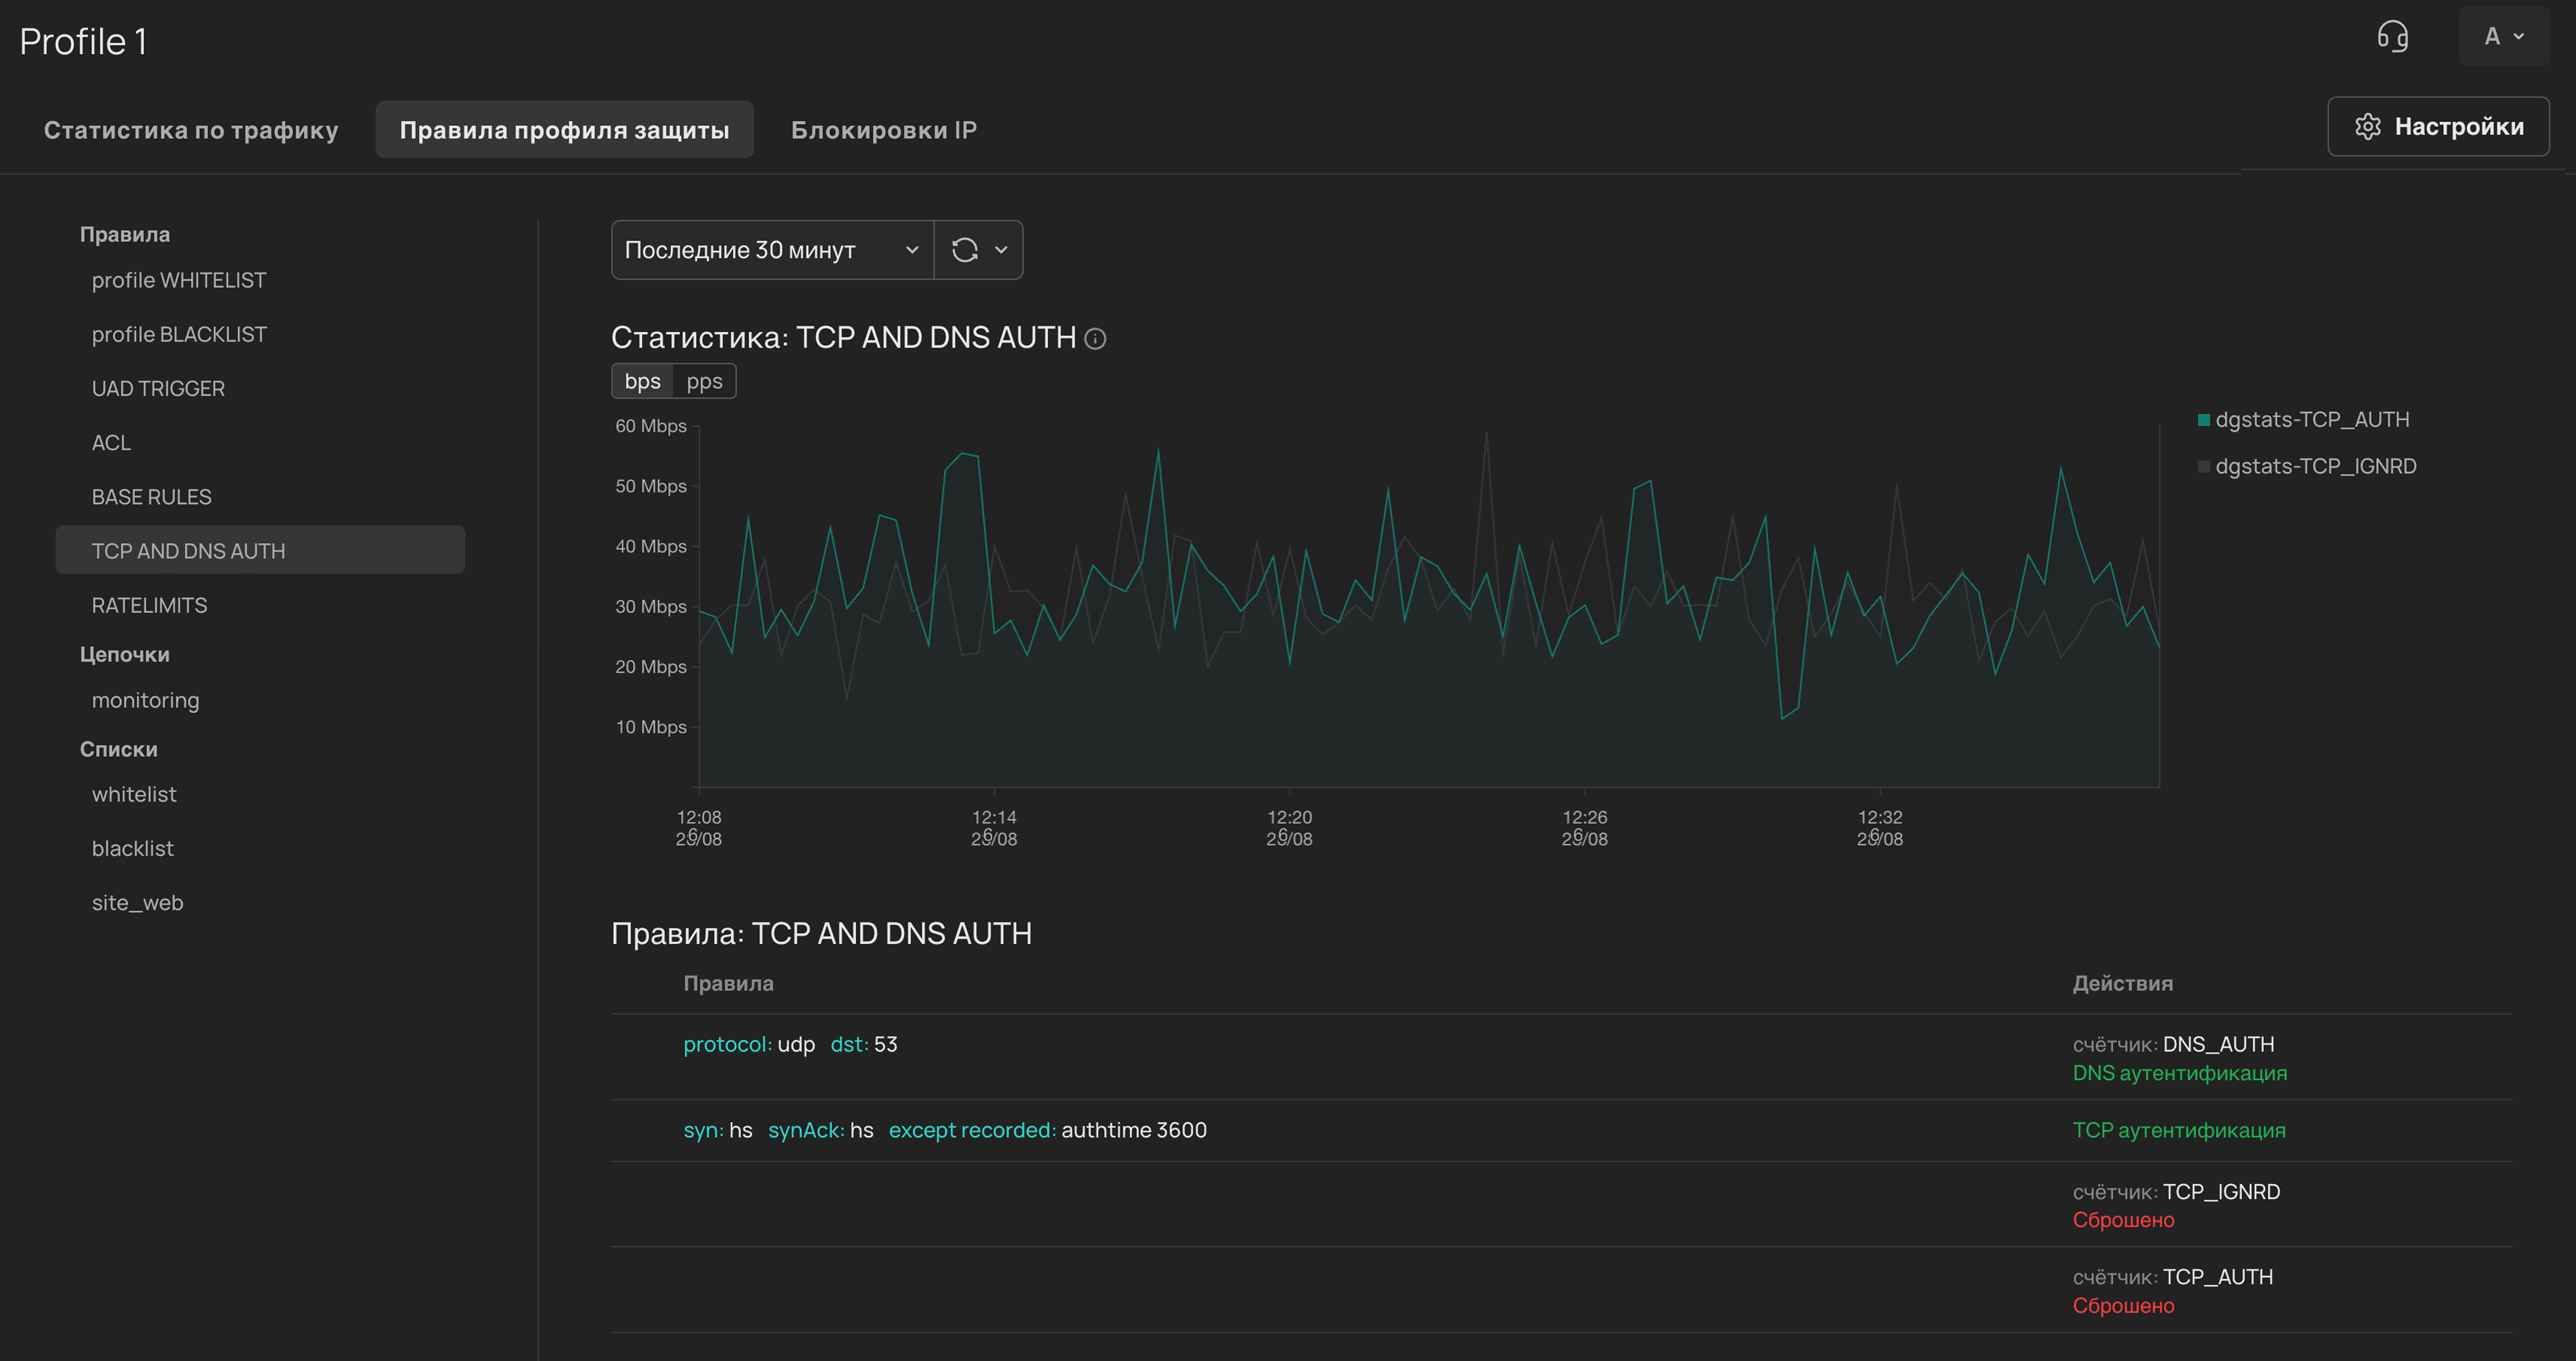
Task: Click dgstats-TCP_IGNRD legend label
Action: point(2316,467)
